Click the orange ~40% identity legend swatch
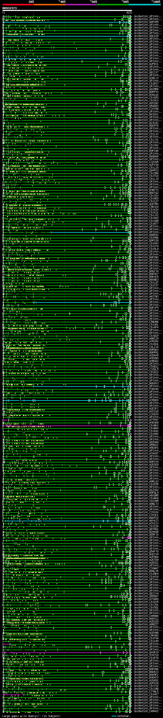 click(x=50, y=5)
